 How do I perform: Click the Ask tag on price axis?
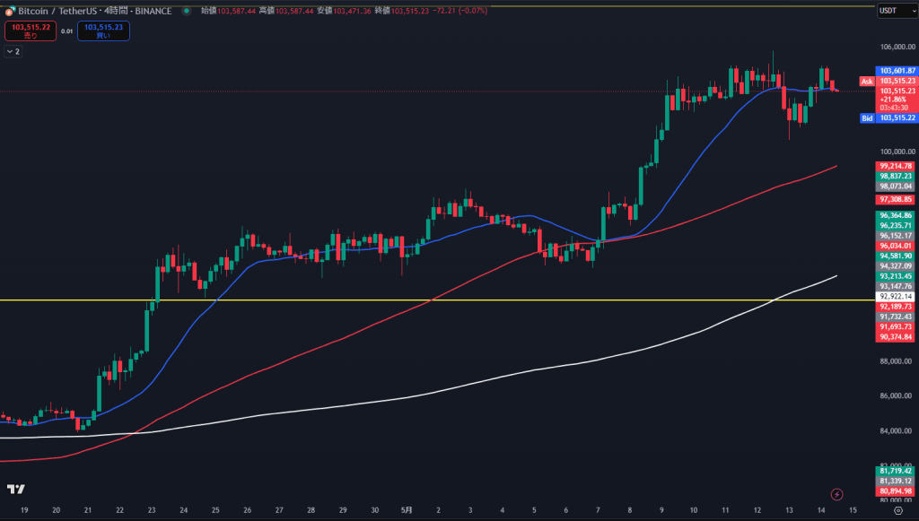coord(867,82)
